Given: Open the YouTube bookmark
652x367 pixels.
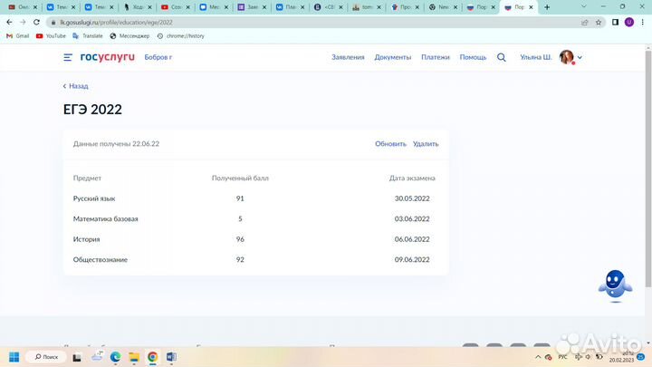Looking at the screenshot, I should [51, 36].
